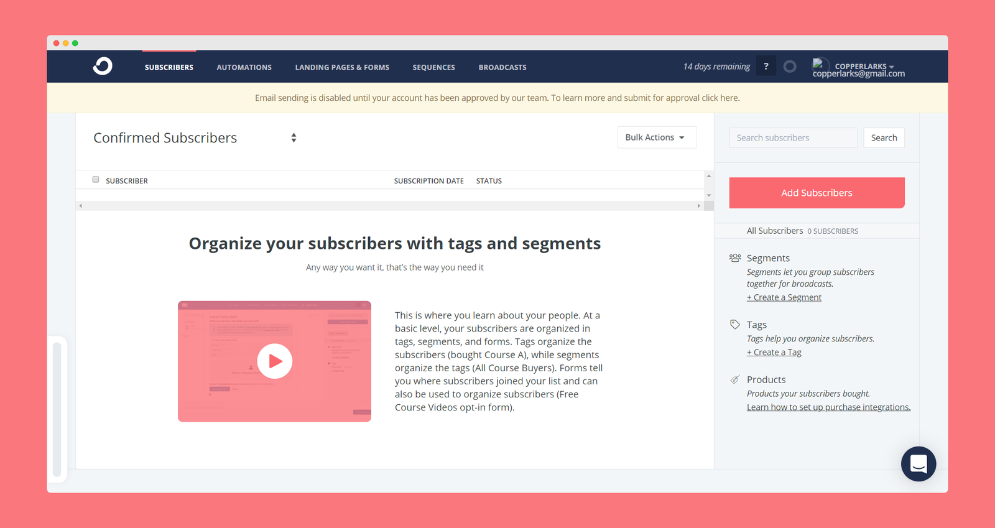Screen dimensions: 995x528
Task: Click the Tags label icon
Action: pos(735,325)
